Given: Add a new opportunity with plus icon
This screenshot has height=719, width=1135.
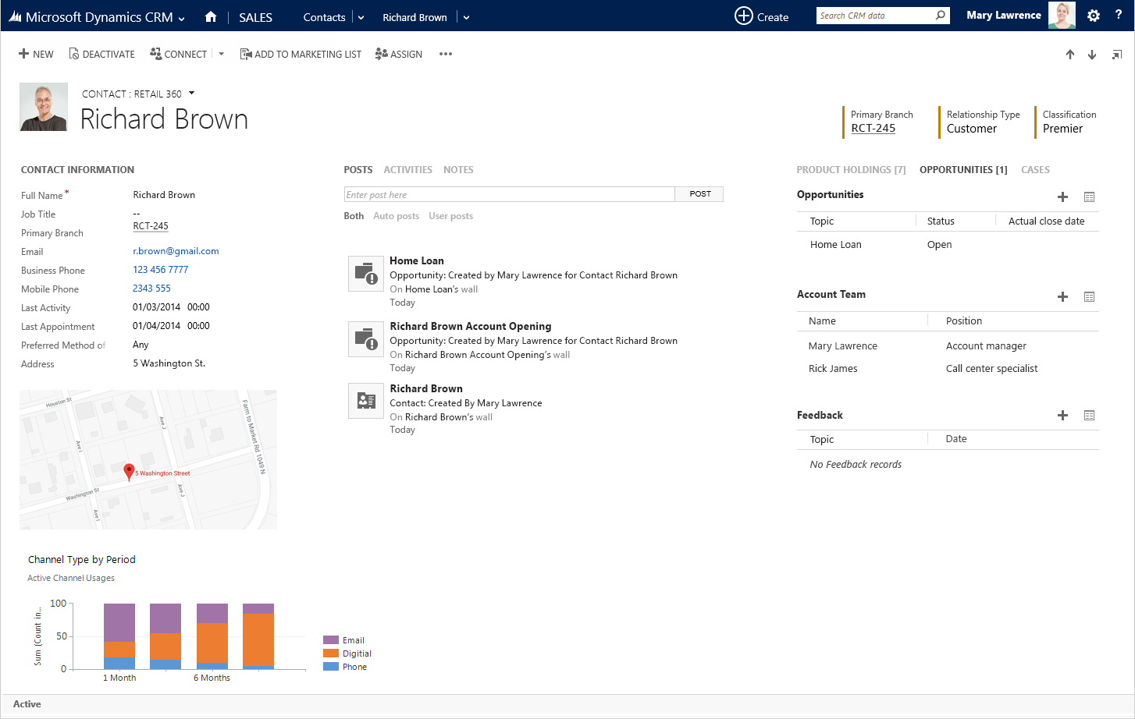Looking at the screenshot, I should coord(1062,197).
